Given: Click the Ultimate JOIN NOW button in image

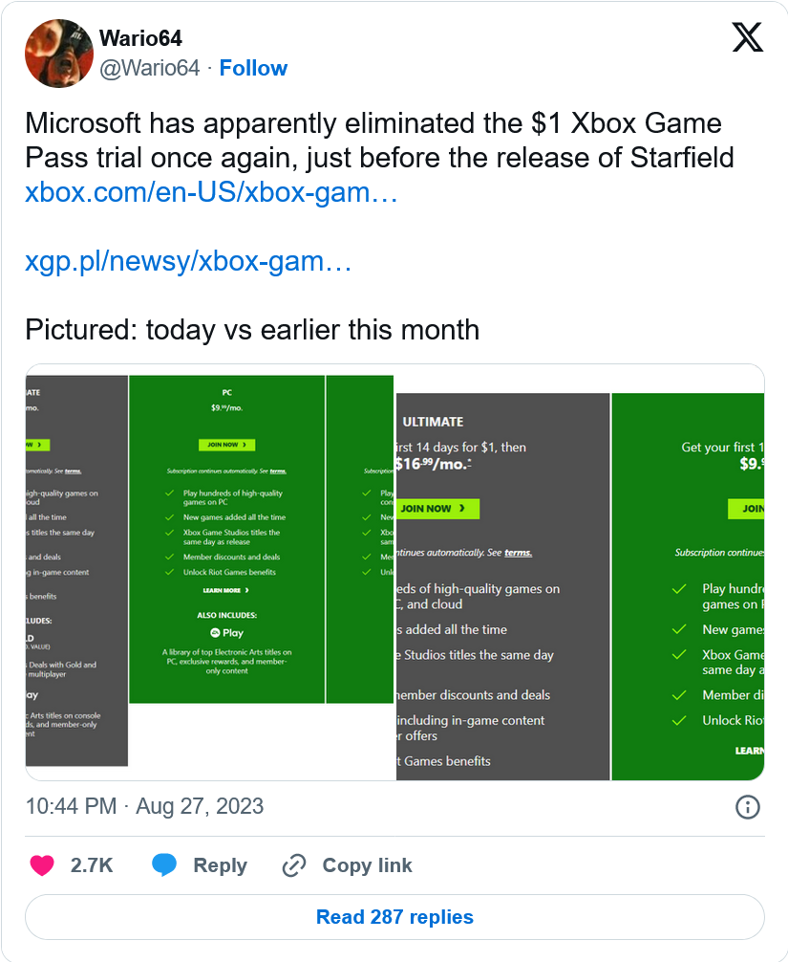Looking at the screenshot, I should tap(435, 509).
